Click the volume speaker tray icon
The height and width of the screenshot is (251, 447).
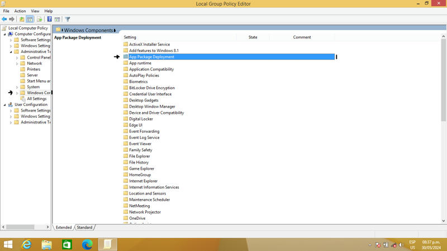[401, 245]
